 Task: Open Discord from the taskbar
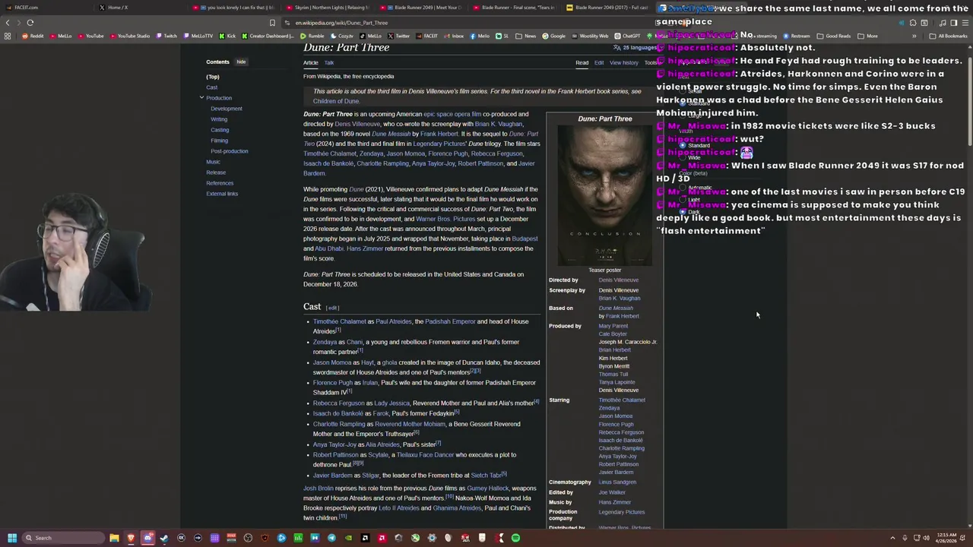[147, 538]
